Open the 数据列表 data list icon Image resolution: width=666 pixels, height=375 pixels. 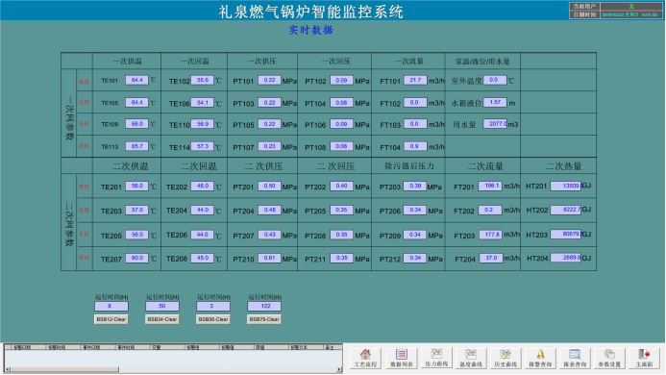click(x=401, y=358)
